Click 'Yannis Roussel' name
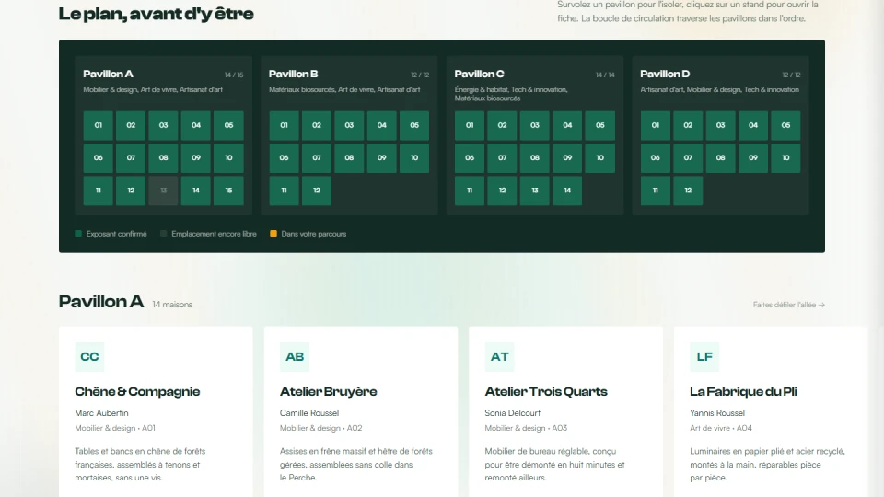Image resolution: width=884 pixels, height=497 pixels. 717,413
